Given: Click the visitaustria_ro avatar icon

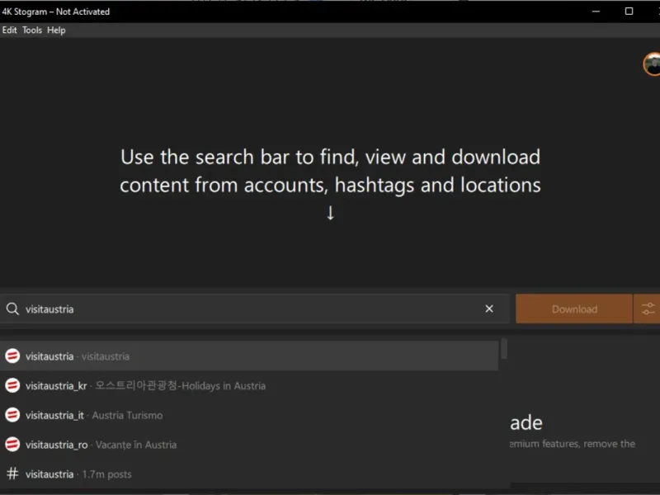Looking at the screenshot, I should coord(12,445).
